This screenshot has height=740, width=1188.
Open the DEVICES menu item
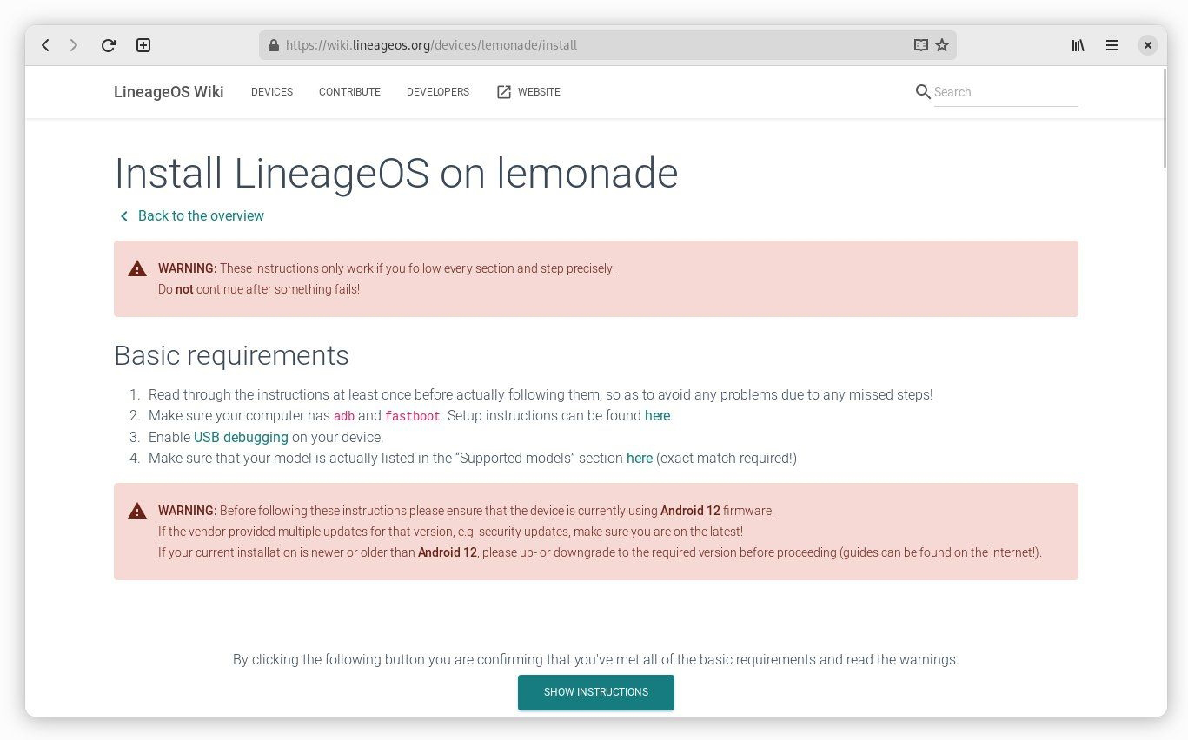[x=272, y=92]
